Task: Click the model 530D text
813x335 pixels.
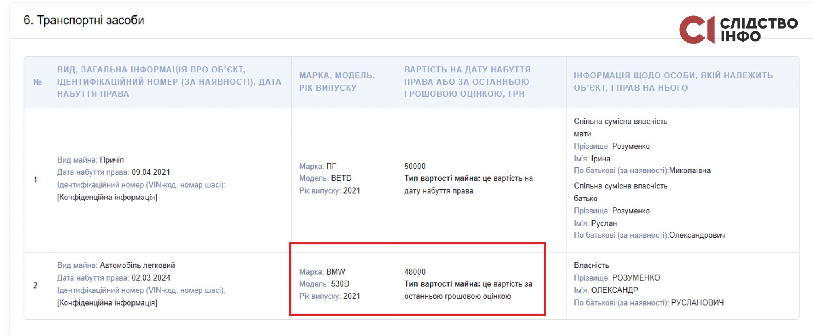Action: [340, 284]
